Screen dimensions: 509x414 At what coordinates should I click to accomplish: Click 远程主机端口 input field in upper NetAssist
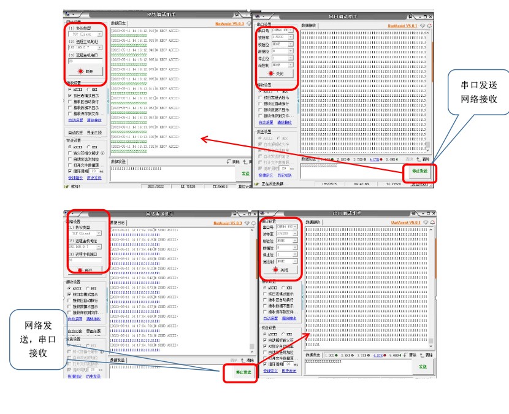[85, 61]
